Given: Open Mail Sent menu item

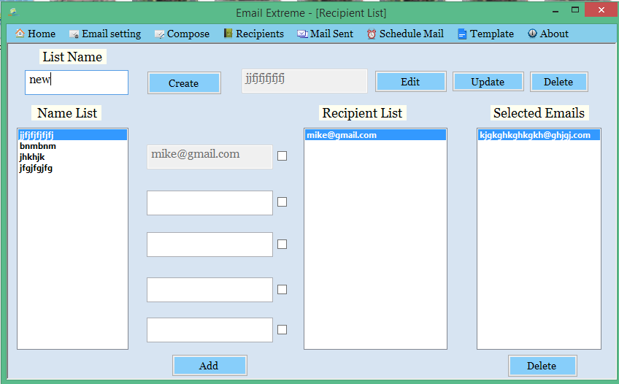Looking at the screenshot, I should (x=326, y=34).
